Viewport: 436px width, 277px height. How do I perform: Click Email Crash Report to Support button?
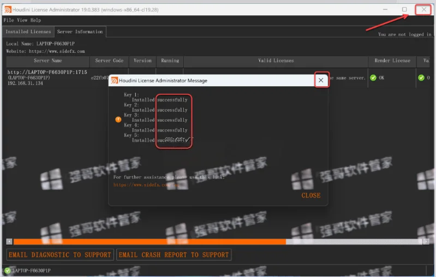click(174, 255)
